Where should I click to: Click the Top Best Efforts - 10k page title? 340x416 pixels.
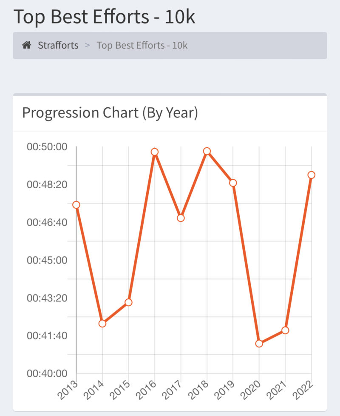click(104, 17)
